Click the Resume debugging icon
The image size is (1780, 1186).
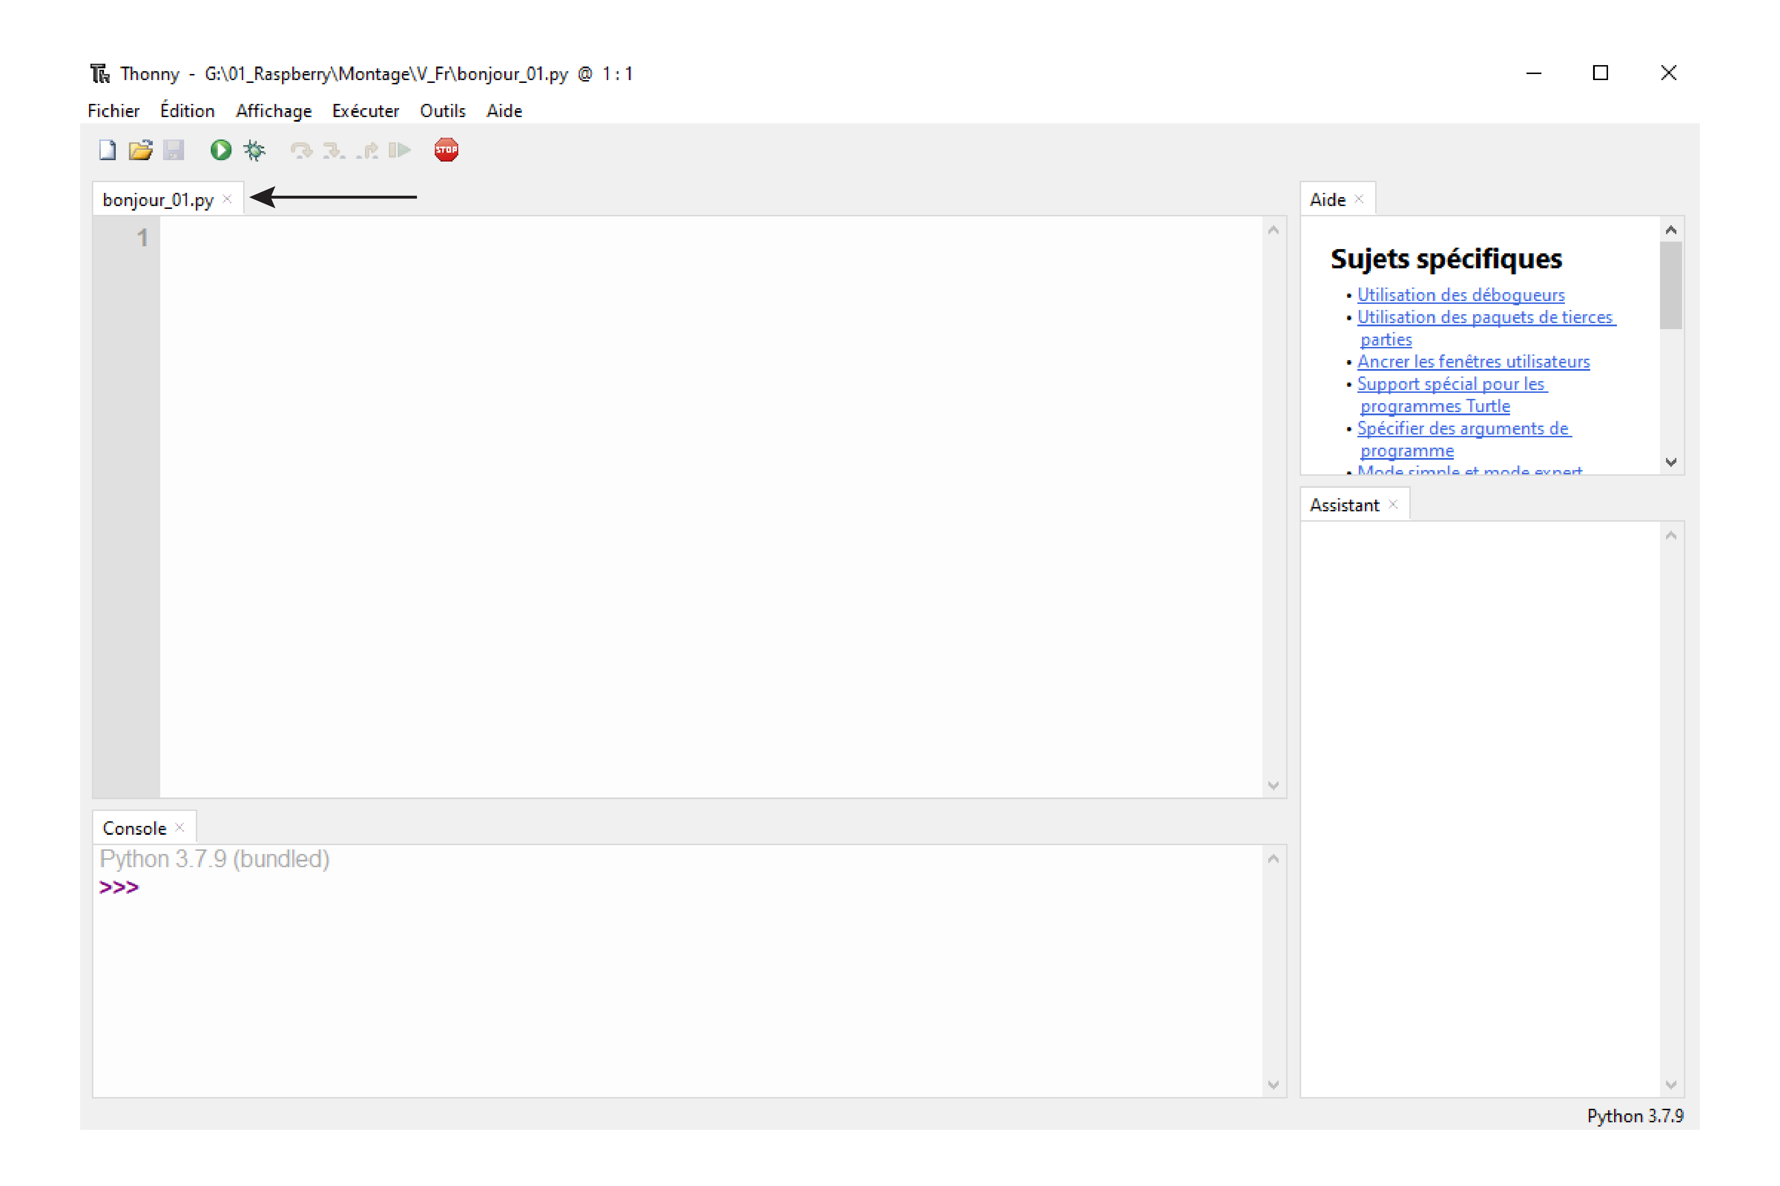400,150
